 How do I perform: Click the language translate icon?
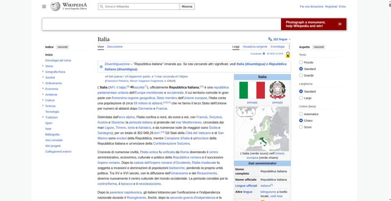click(270, 40)
